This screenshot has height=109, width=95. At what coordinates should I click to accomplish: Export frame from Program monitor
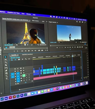82,47
